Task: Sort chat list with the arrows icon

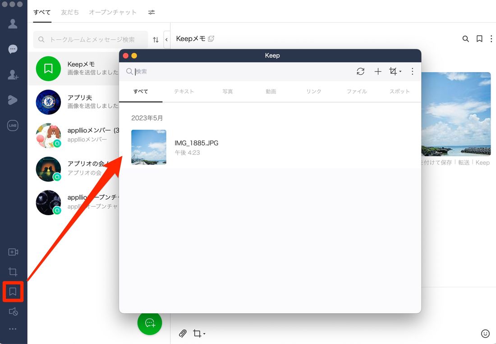Action: pos(156,40)
